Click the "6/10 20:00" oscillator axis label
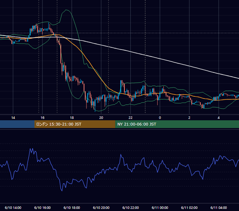The width and height of the screenshot is (239, 211). 101,207
